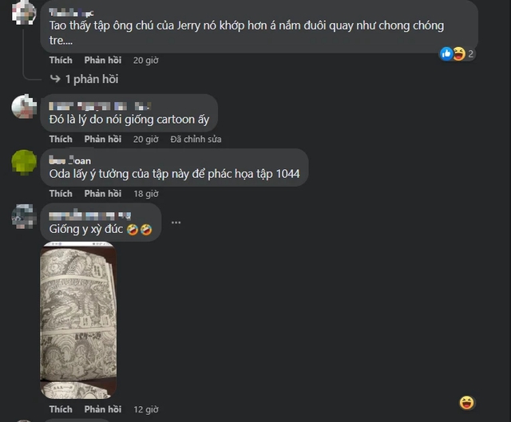Open the green pixelated avatar of the Oda commenter

(24, 162)
